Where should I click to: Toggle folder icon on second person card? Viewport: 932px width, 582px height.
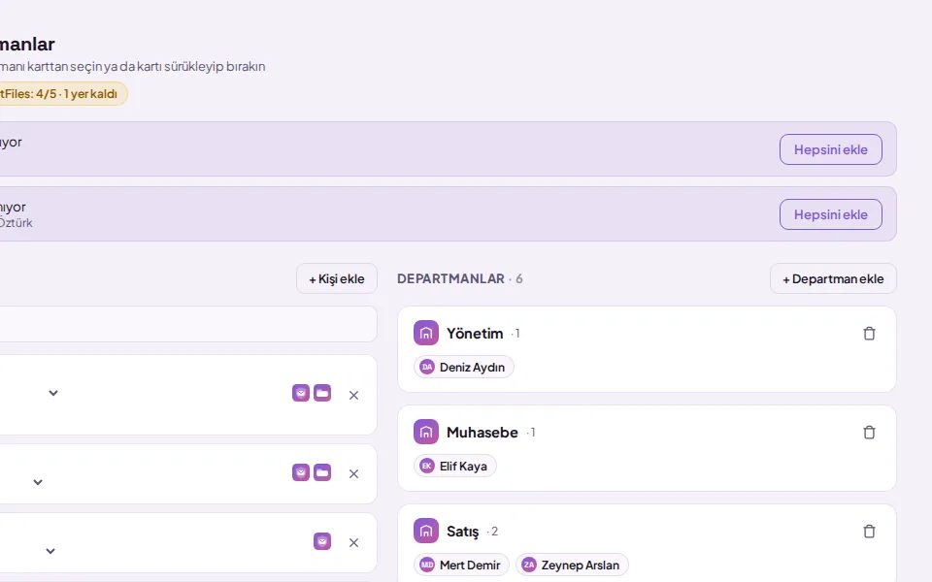pyautogui.click(x=322, y=472)
